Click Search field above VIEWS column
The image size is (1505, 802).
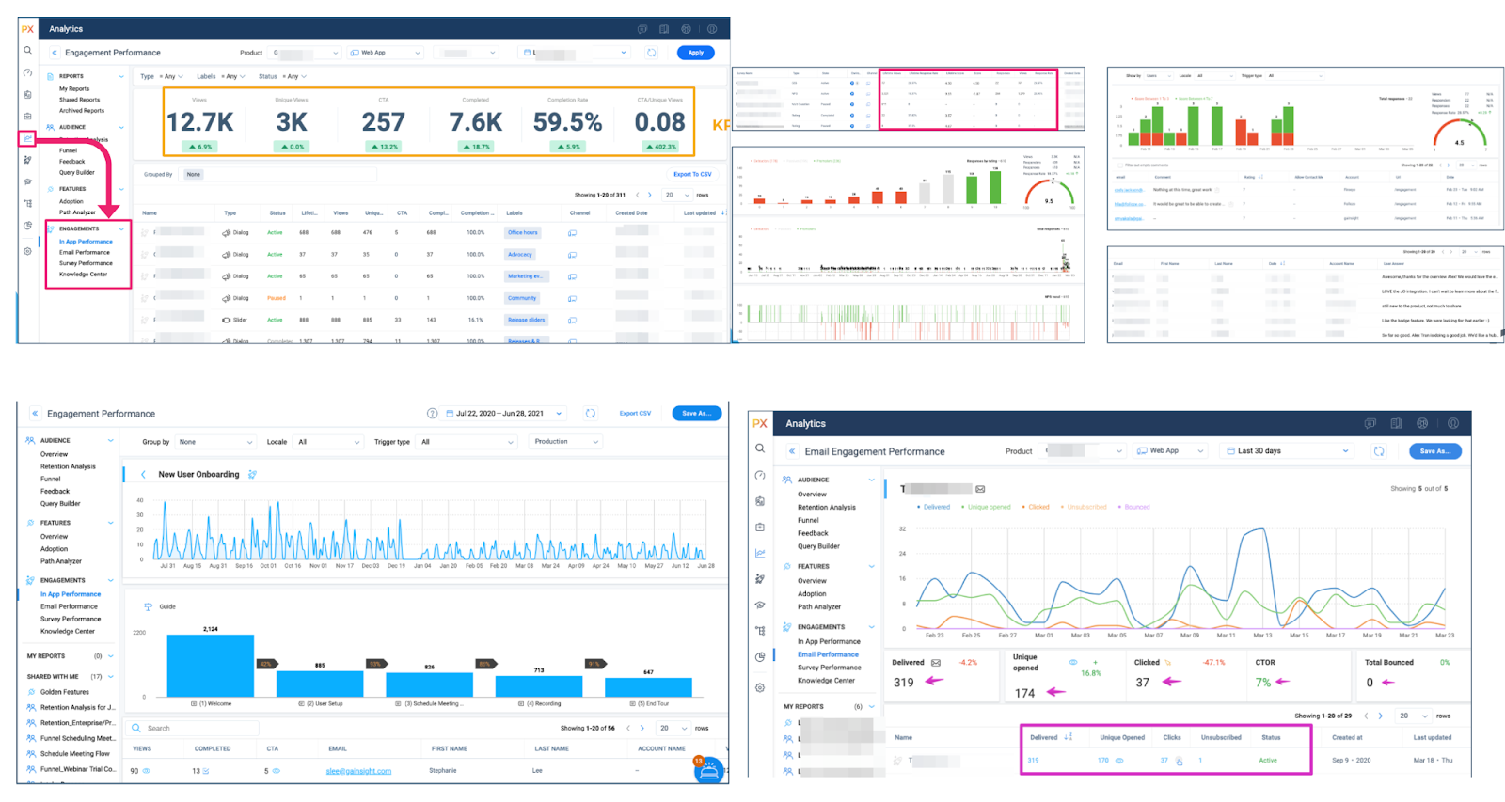[x=193, y=729]
